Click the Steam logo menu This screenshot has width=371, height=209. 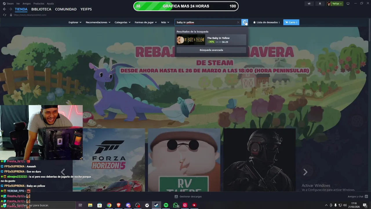coord(8,3)
